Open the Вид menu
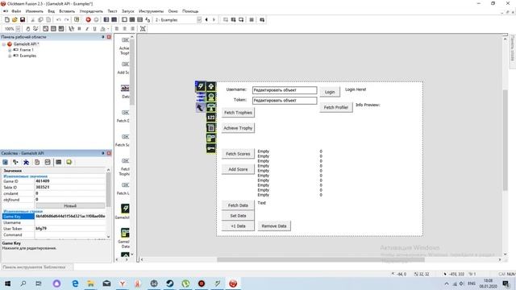Screen dimensions: 516x290 click(52, 11)
